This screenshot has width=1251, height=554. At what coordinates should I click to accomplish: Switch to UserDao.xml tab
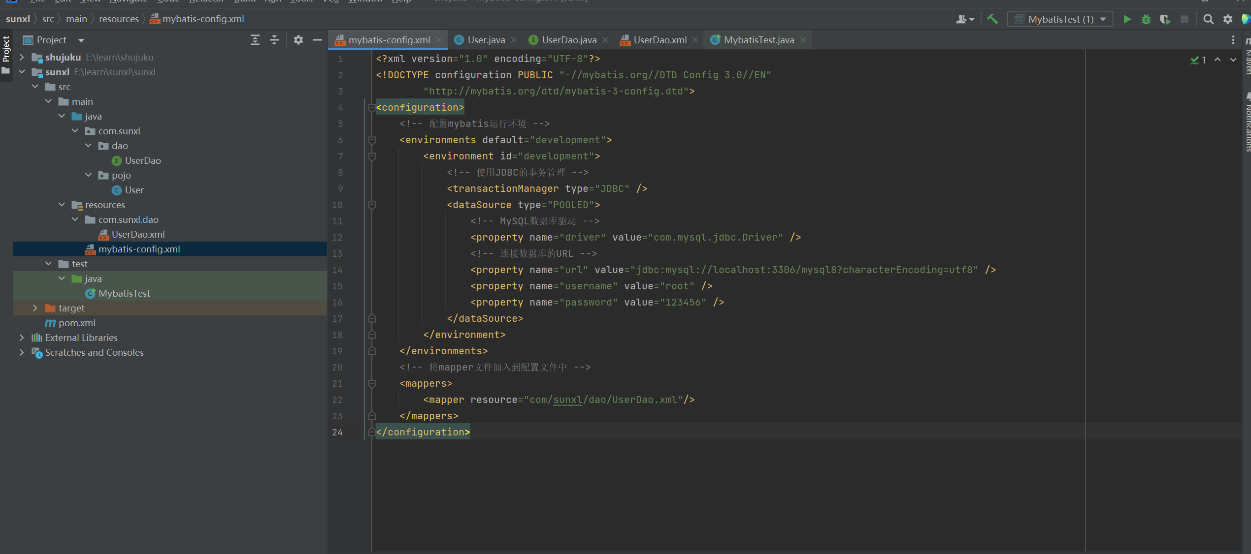[x=659, y=40]
